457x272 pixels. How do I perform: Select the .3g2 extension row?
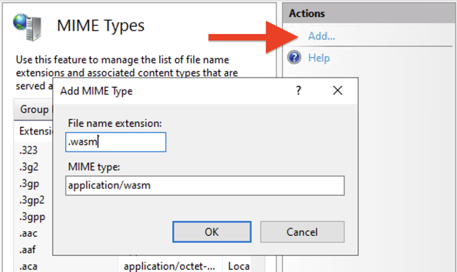[x=29, y=167]
